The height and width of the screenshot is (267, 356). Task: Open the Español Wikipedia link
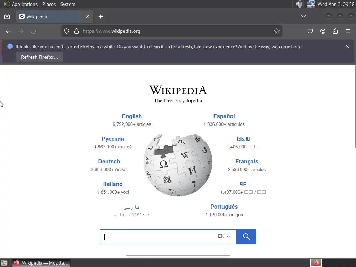(x=224, y=116)
